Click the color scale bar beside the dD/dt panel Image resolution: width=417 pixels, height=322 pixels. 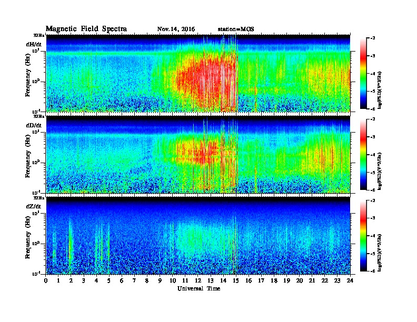[363, 154]
